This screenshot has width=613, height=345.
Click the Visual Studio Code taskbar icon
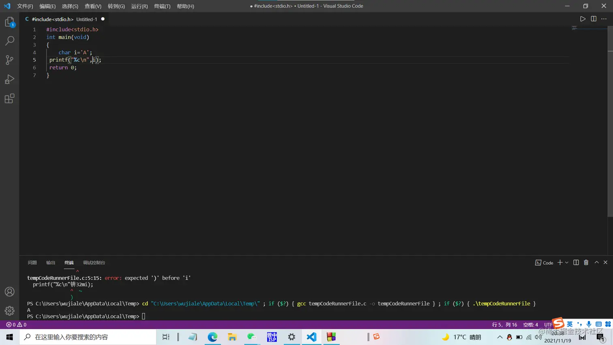[x=311, y=337]
